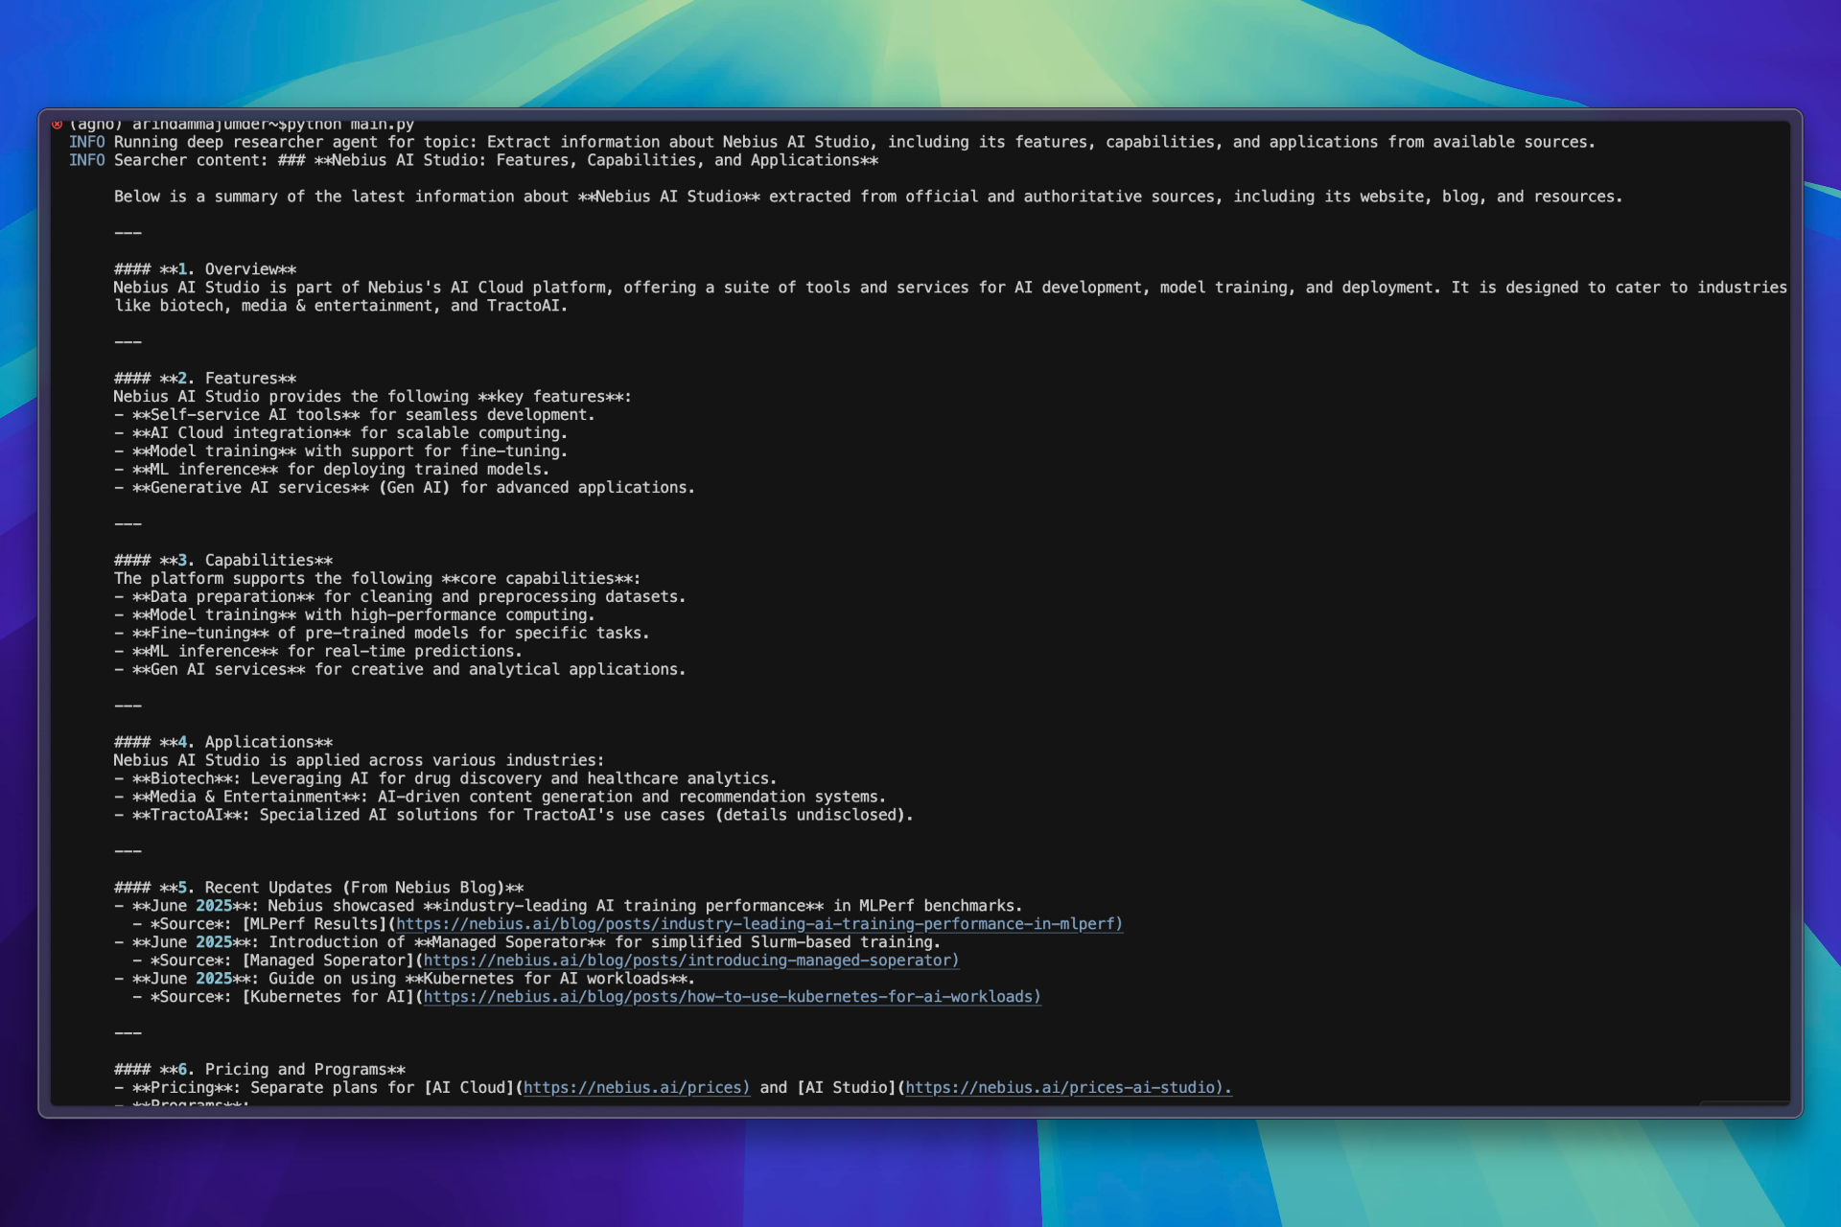Click the 'INFO Searcher content' line
The height and width of the screenshot is (1227, 1841).
[x=474, y=160]
